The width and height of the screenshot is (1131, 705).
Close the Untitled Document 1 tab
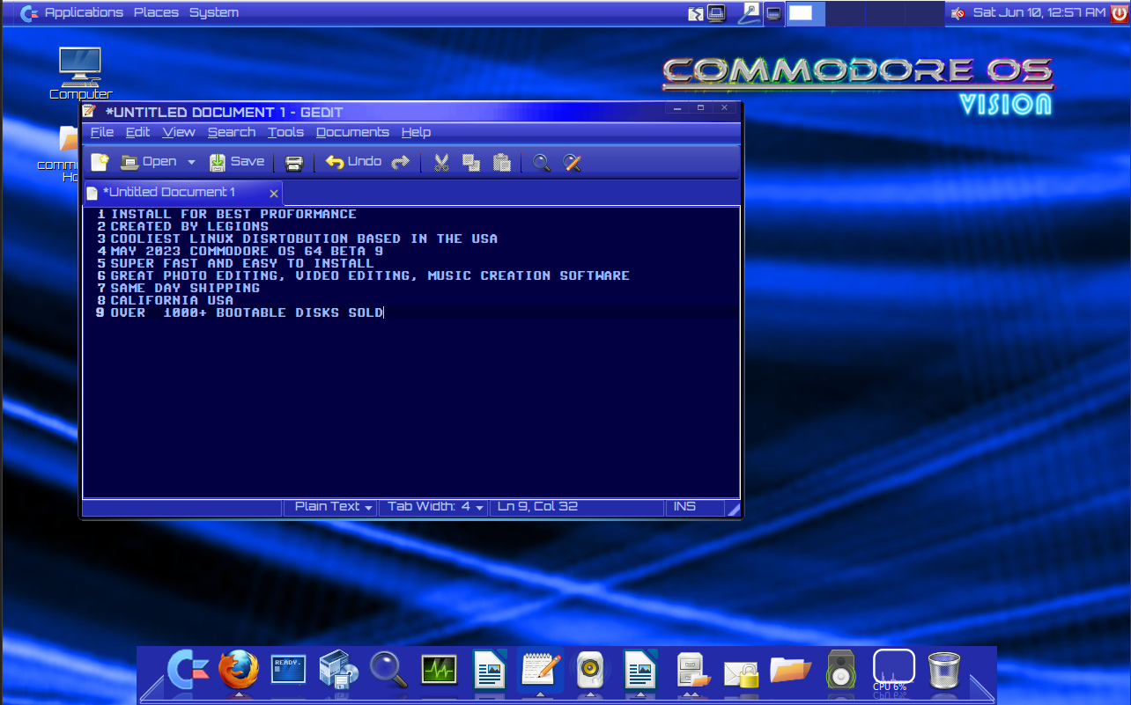coord(273,193)
